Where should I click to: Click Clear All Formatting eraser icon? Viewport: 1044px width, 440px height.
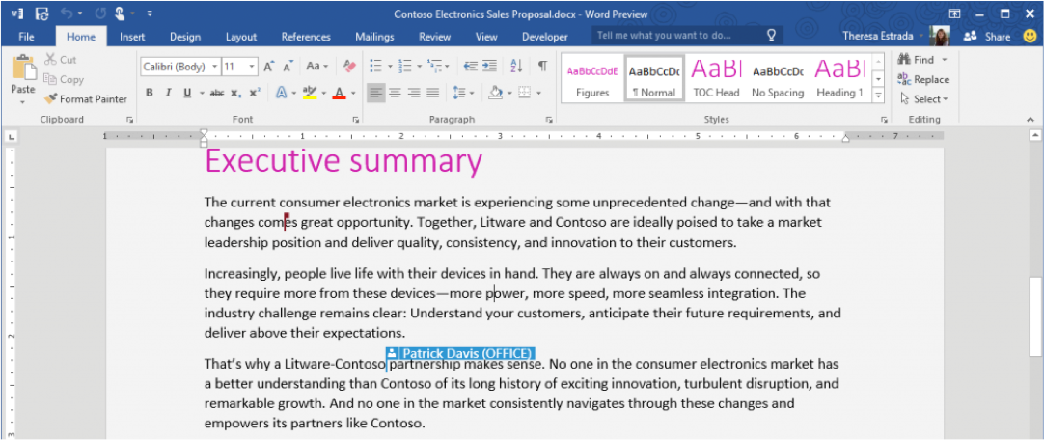coord(349,67)
